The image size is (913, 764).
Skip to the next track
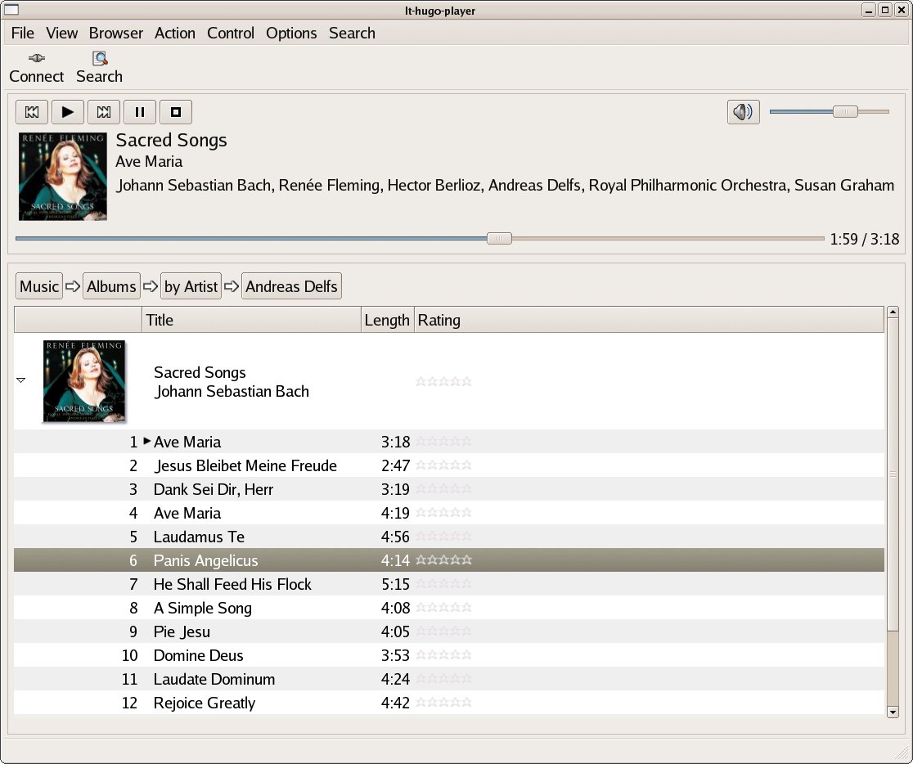tap(104, 112)
